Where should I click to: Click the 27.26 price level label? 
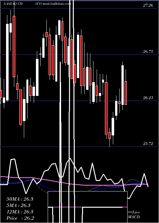[148, 5]
